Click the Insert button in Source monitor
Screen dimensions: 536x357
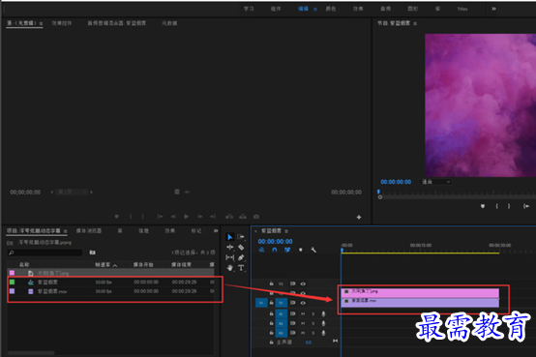229,217
